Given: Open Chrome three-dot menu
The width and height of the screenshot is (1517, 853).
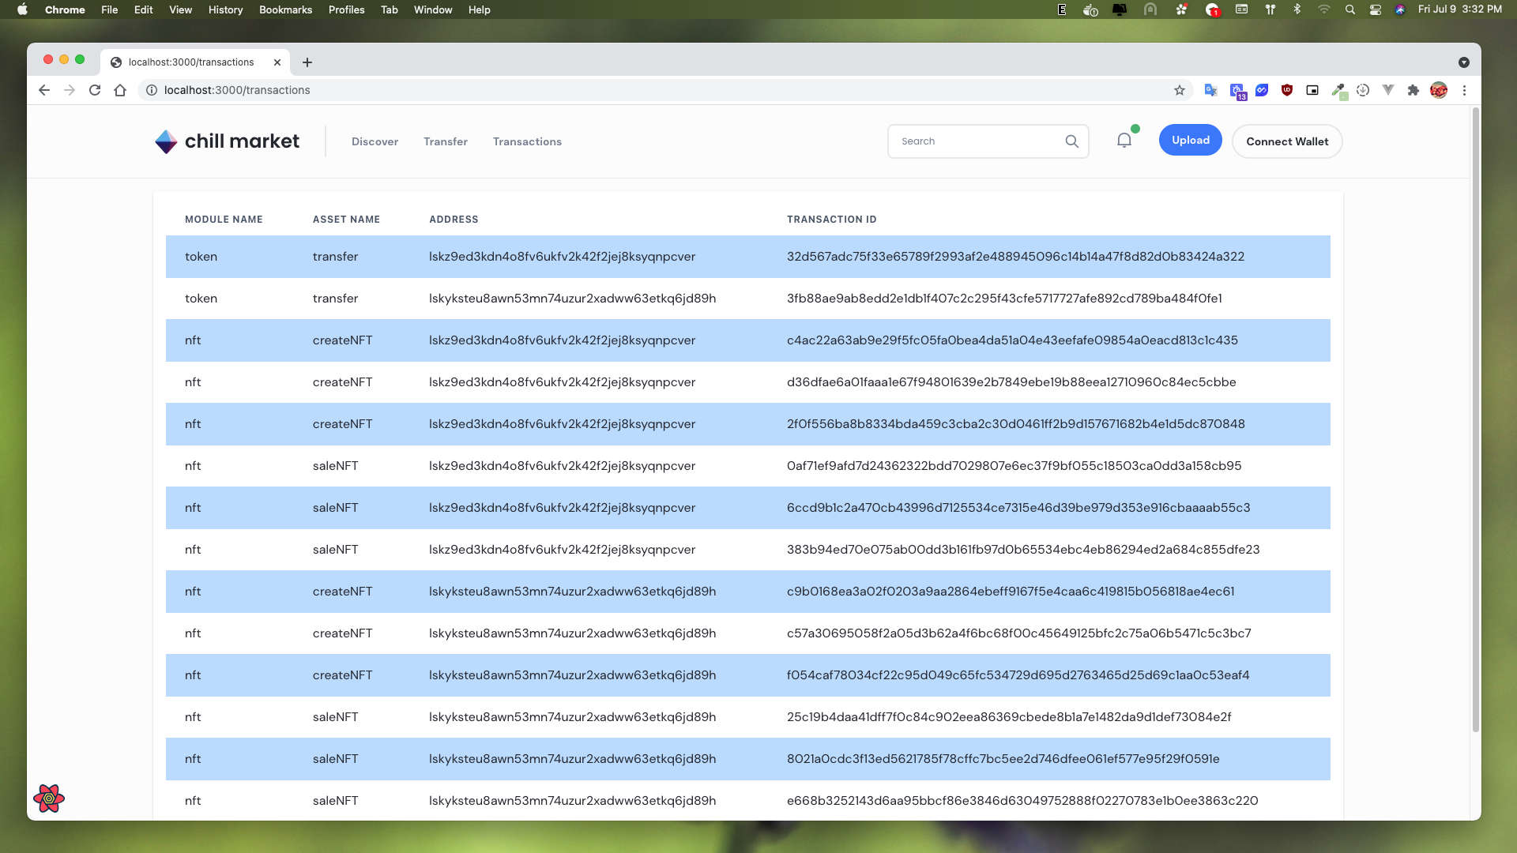Looking at the screenshot, I should coord(1464,90).
